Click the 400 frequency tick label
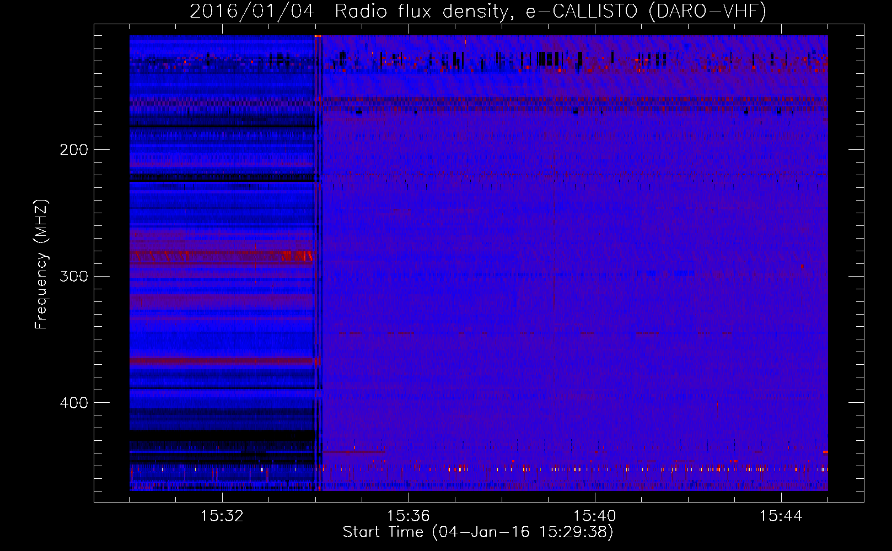Image resolution: width=892 pixels, height=551 pixels. tap(74, 403)
